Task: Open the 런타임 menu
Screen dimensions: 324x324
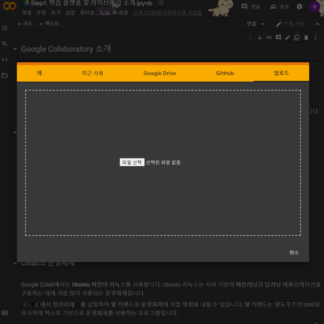Action: pyautogui.click(x=87, y=13)
